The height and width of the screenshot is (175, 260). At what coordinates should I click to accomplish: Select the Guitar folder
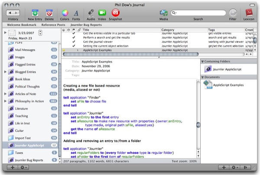[19, 130]
